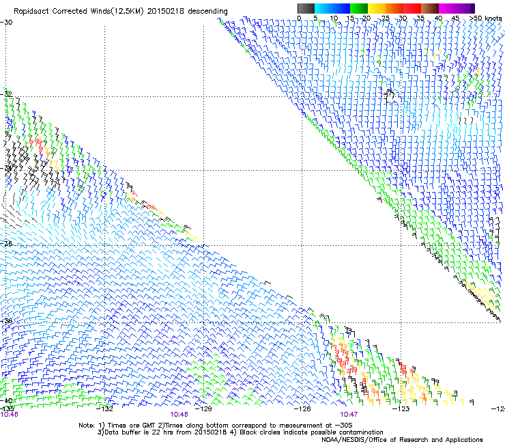505x444 pixels.
Task: Click the '-32' latitude label
Action: click(x=6, y=94)
